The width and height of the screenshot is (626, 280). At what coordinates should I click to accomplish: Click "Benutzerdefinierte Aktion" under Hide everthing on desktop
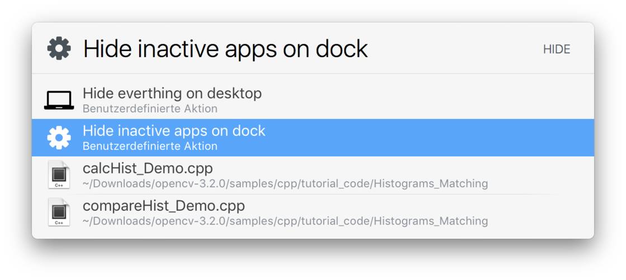[150, 108]
